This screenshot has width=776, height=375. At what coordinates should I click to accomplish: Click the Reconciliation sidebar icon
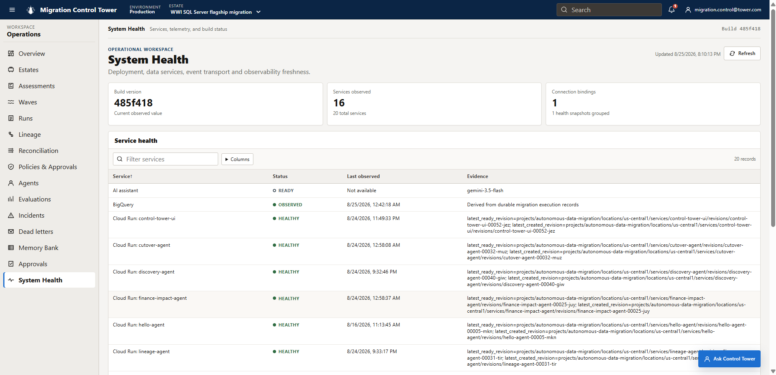pos(11,150)
